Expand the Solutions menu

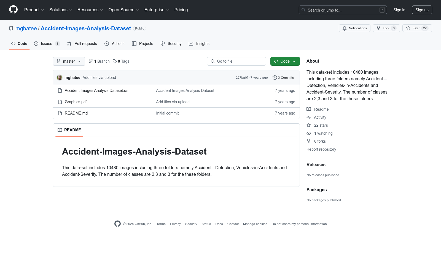click(61, 10)
